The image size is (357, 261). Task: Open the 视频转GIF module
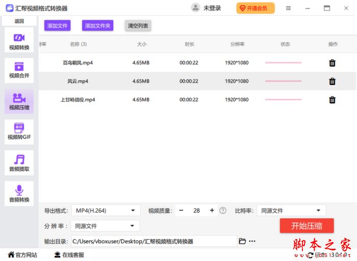(19, 132)
